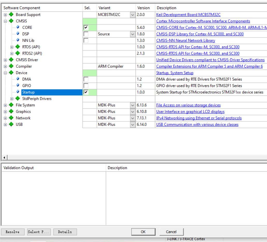Expand the Graphics tree node

pyautogui.click(x=5, y=112)
